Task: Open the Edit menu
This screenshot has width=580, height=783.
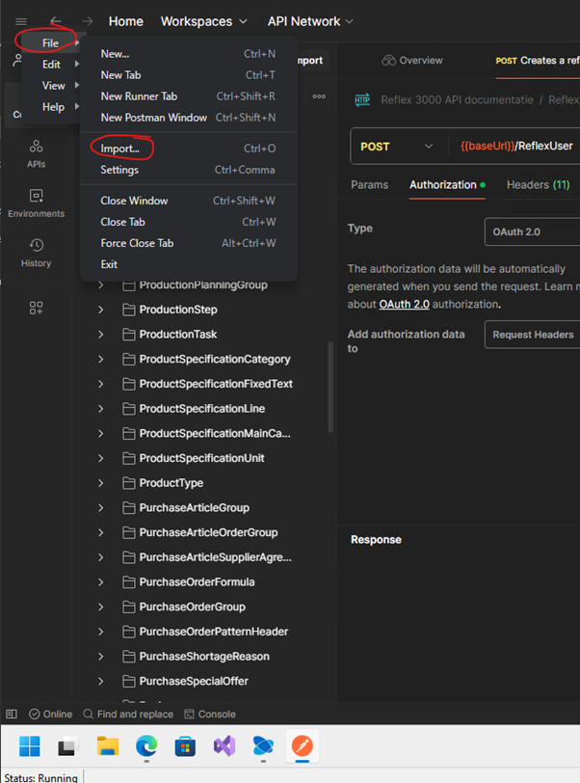Action: [50, 65]
